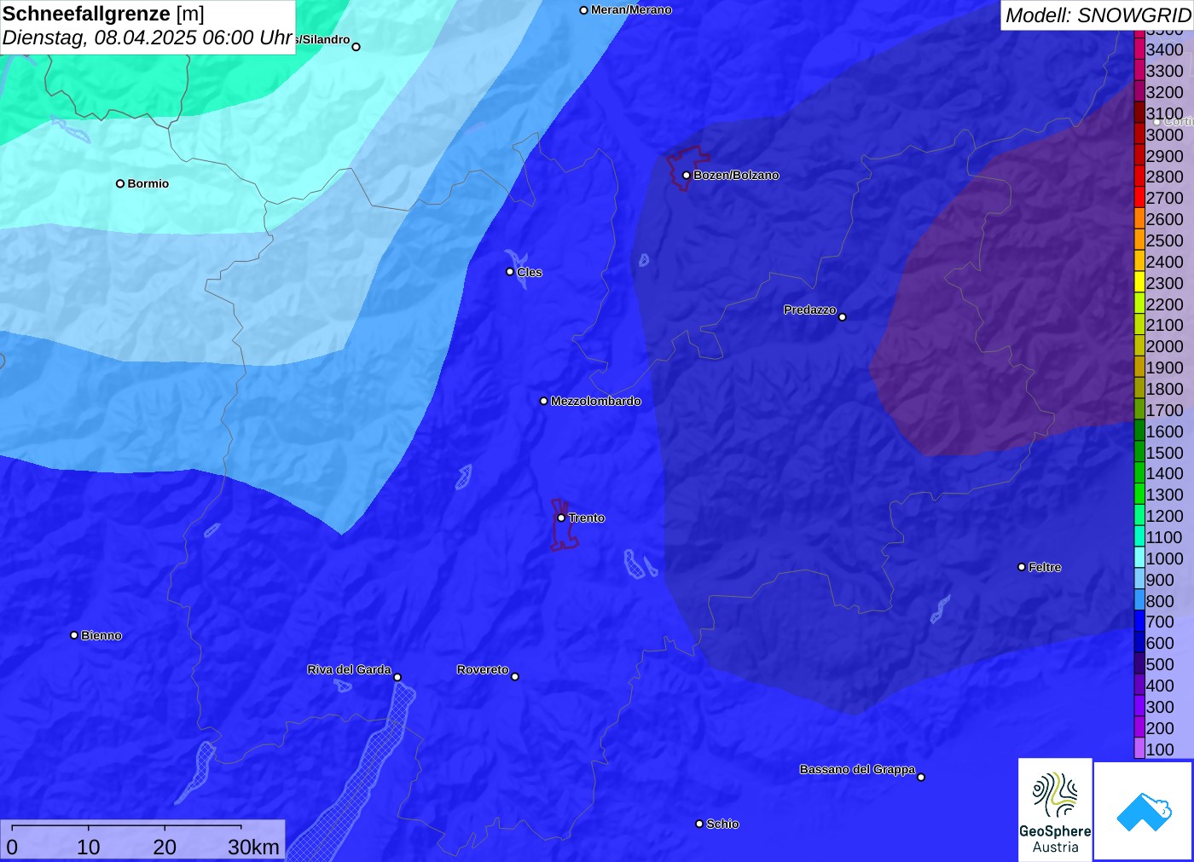The width and height of the screenshot is (1194, 862).
Task: Select the 400 m purple legend swatch
Action: [x=1139, y=685]
